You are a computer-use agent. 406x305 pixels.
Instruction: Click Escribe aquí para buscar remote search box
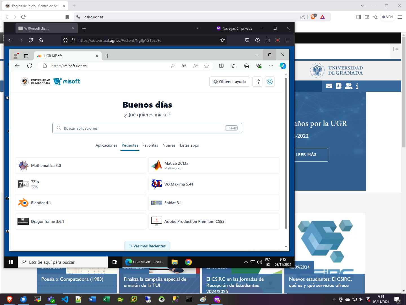tap(63, 262)
